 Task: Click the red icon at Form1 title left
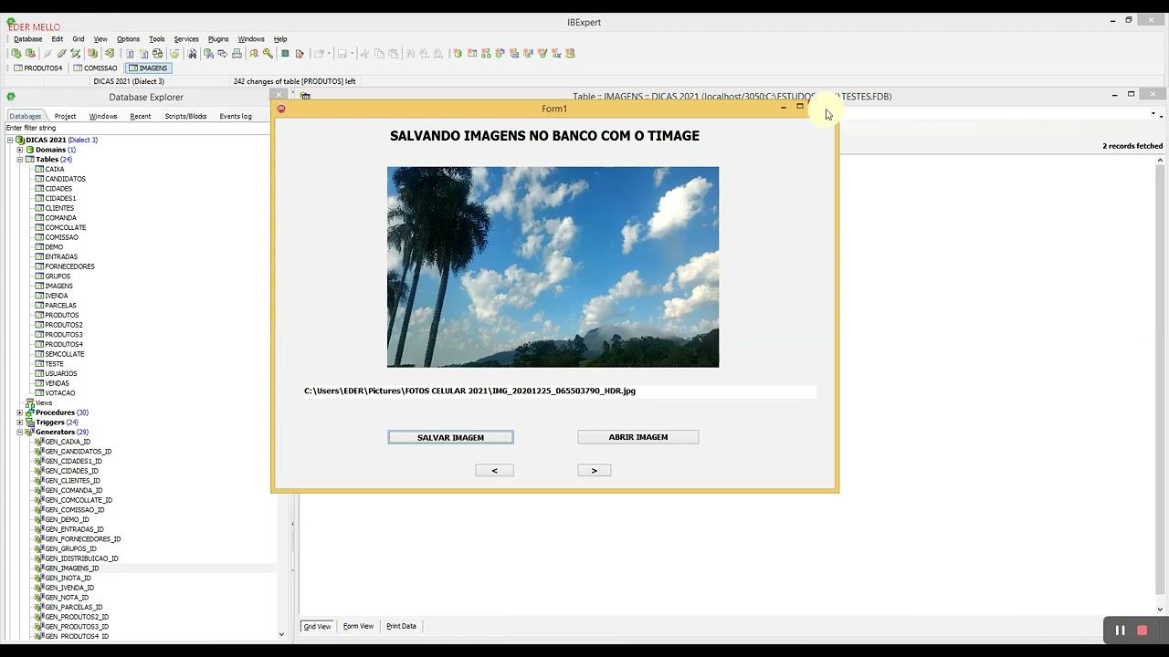tap(281, 109)
